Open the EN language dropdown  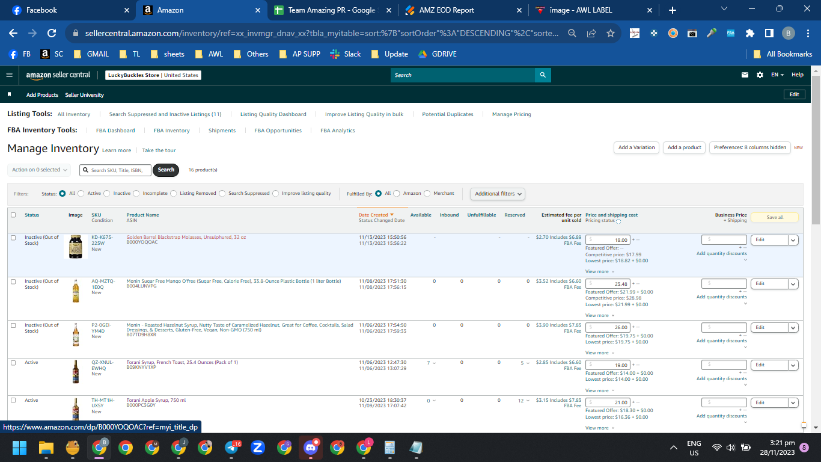(778, 75)
